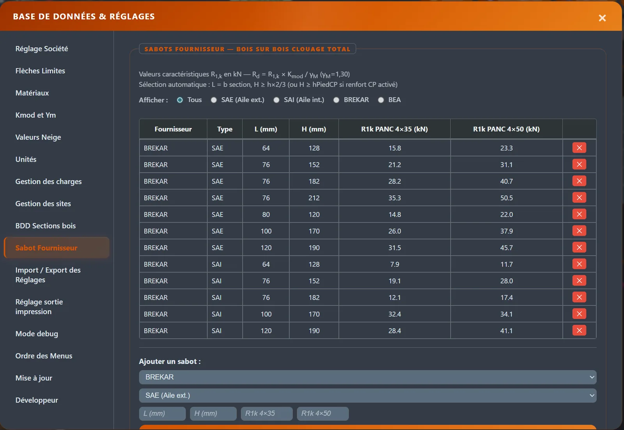
Task: Open Mode debug section
Action: click(x=57, y=334)
